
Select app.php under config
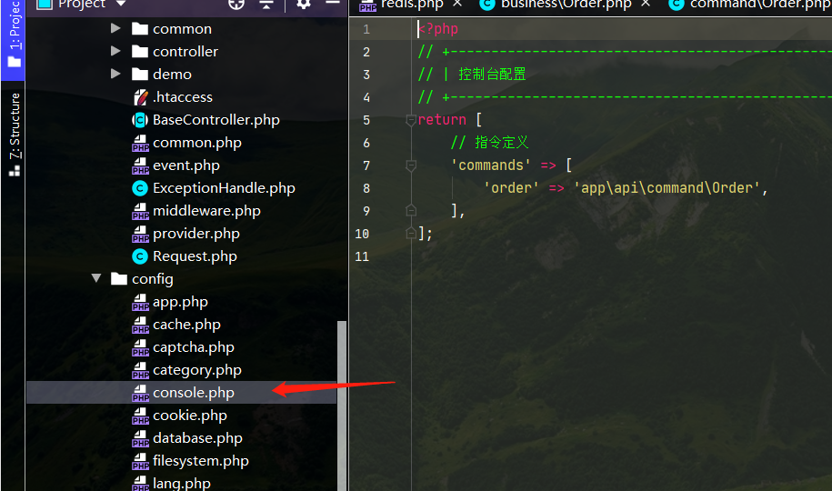pos(180,302)
